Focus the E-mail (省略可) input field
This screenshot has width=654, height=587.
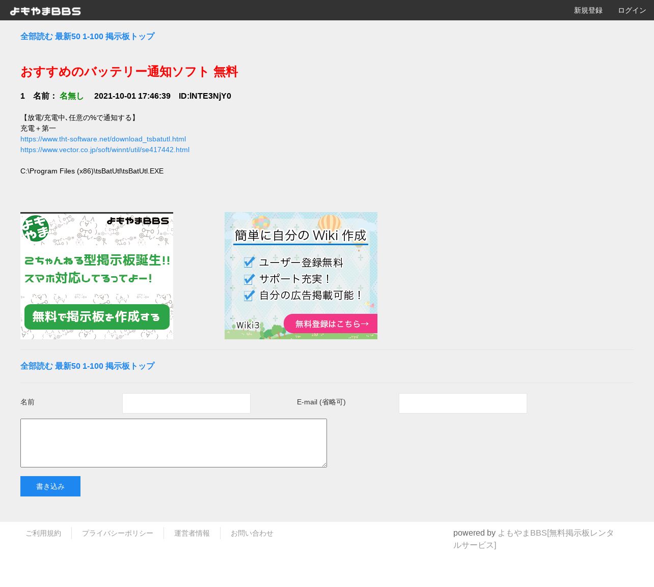pos(463,403)
